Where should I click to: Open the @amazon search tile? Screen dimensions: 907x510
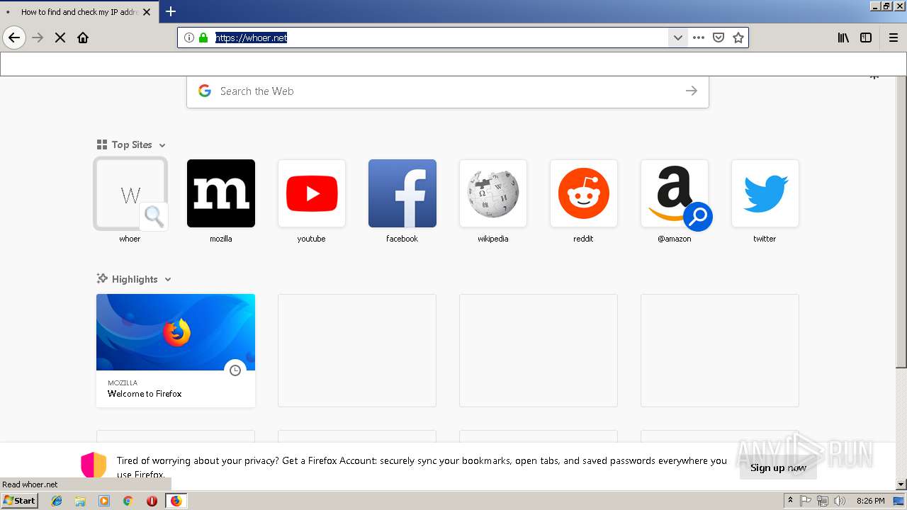click(x=675, y=193)
